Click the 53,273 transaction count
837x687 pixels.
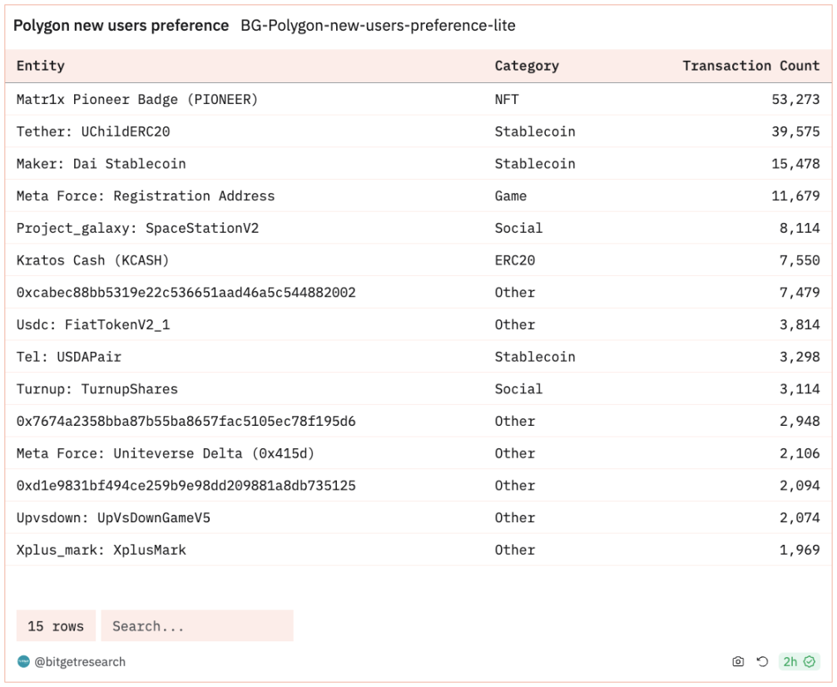796,99
